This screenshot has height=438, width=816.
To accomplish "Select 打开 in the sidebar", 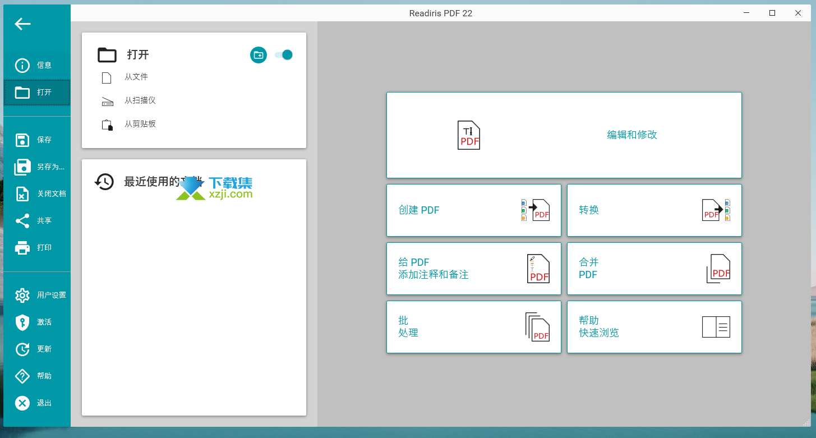I will point(37,93).
